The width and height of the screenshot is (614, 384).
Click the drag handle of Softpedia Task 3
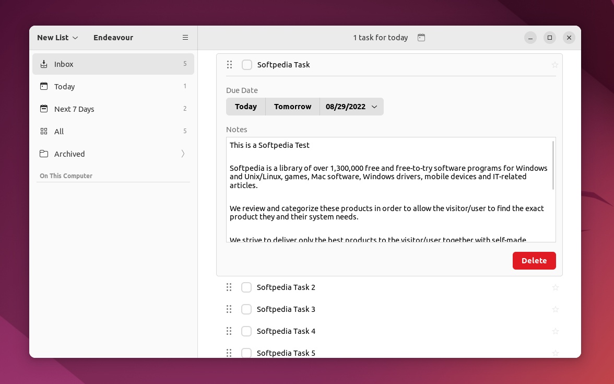tap(229, 309)
